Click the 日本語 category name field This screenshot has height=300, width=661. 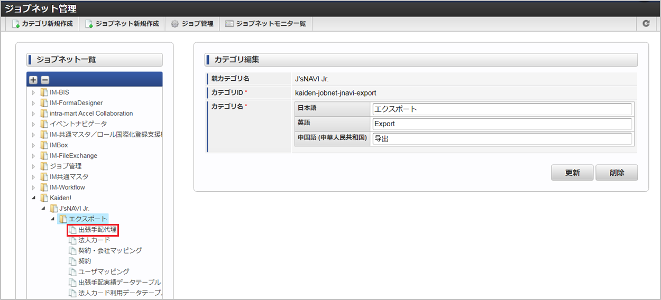point(502,109)
